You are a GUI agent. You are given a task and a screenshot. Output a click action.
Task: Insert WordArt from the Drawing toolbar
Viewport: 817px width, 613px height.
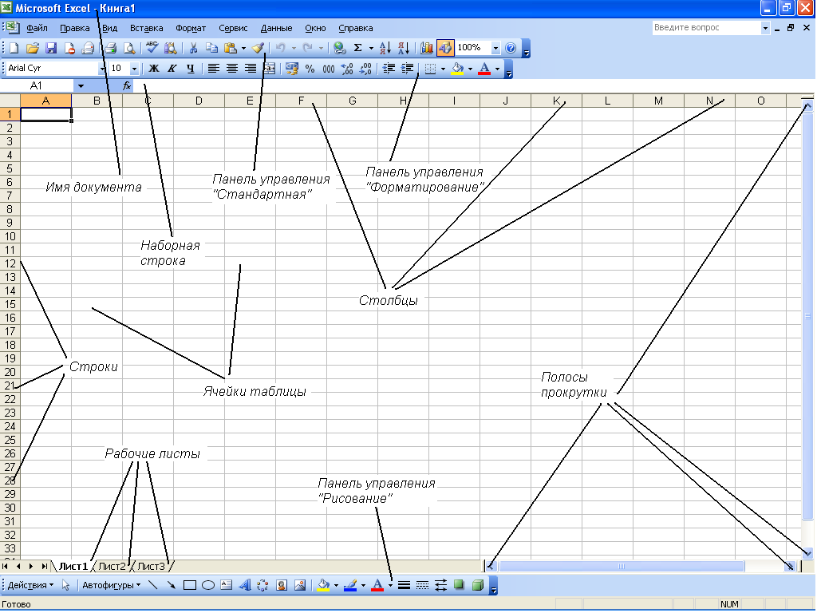(244, 585)
